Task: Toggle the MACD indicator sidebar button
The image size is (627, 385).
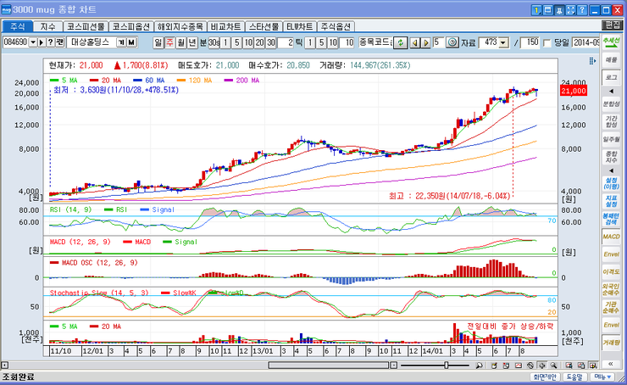Action: click(612, 237)
